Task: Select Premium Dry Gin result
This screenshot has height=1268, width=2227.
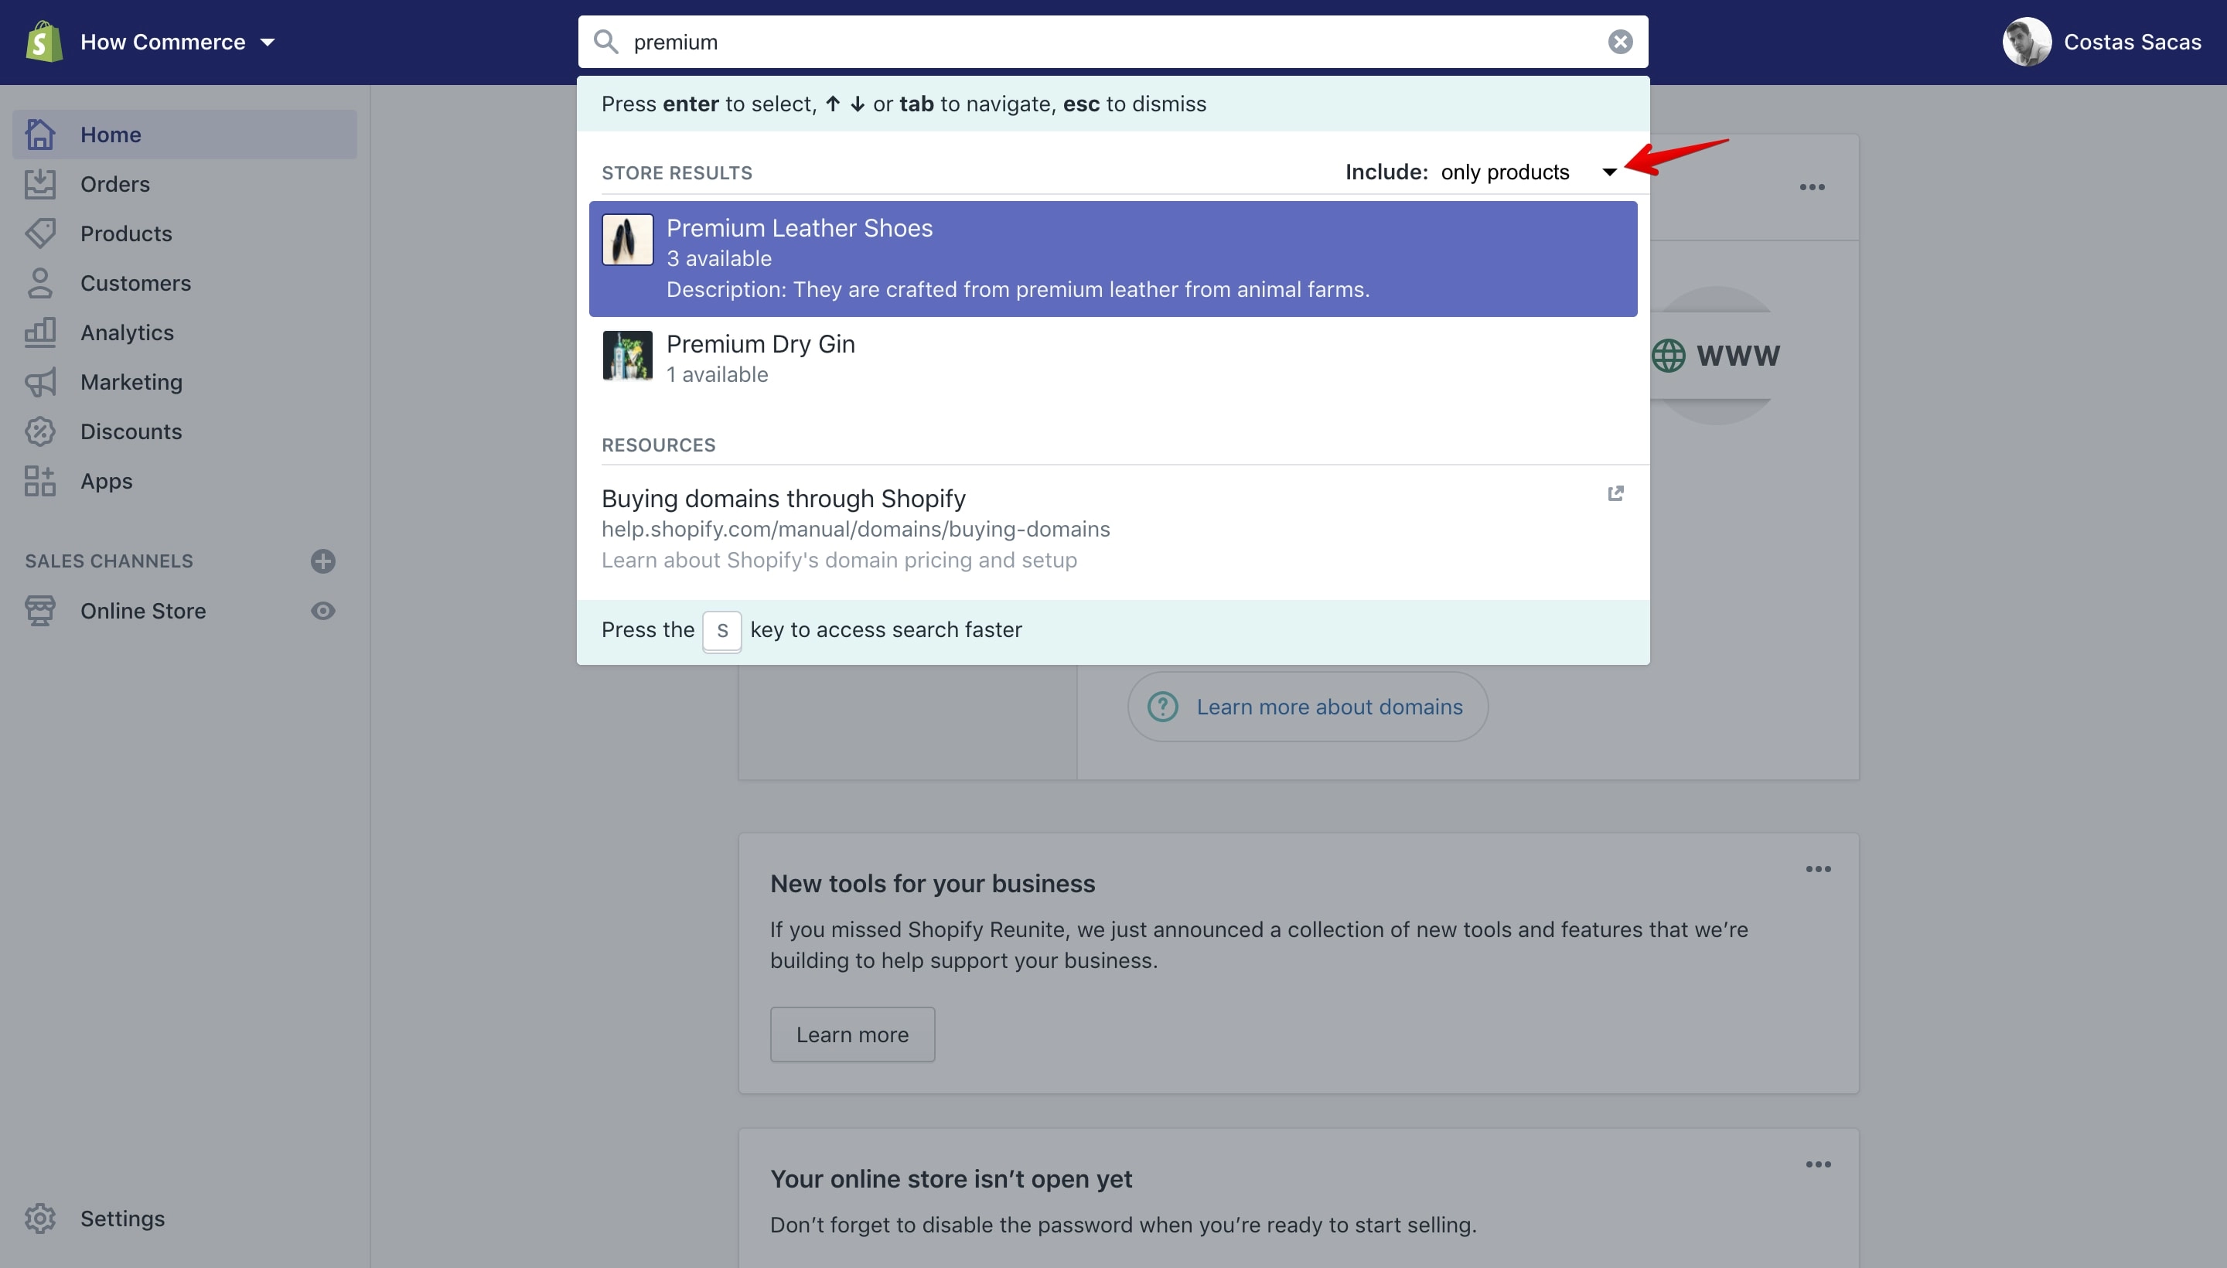Action: 1113,359
